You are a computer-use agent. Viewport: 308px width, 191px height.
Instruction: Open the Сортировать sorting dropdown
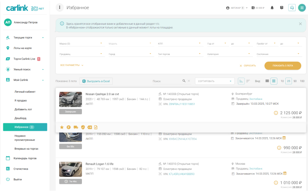(215, 81)
